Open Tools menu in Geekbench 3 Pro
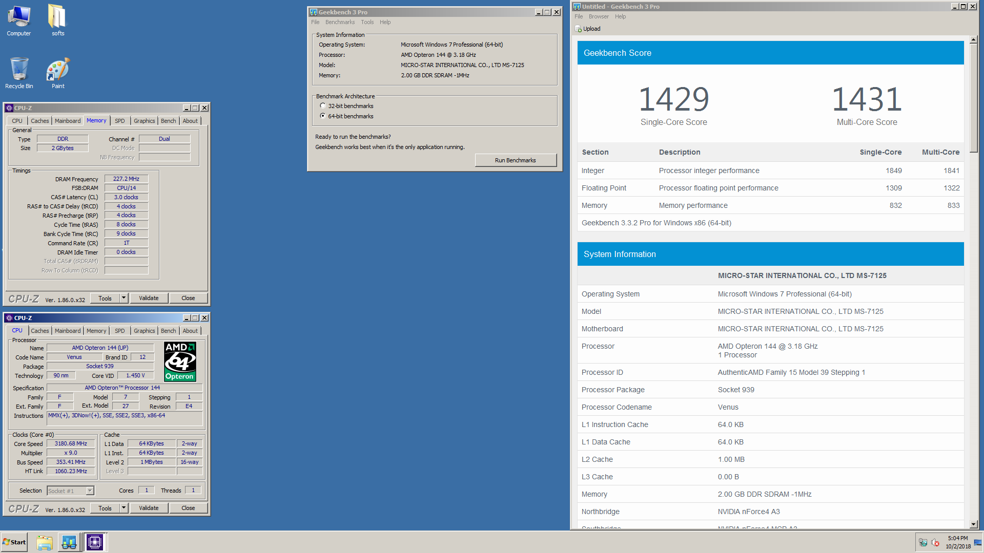 click(367, 22)
